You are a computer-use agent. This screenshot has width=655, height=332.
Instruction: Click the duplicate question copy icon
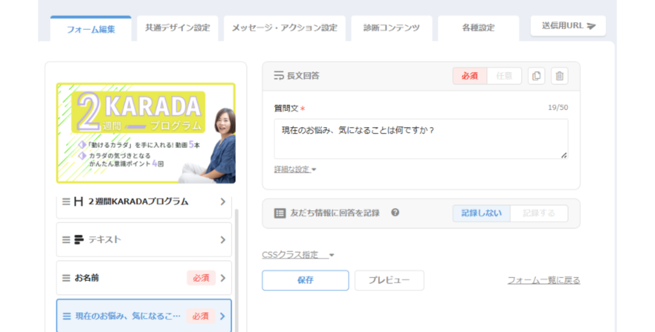pos(537,76)
